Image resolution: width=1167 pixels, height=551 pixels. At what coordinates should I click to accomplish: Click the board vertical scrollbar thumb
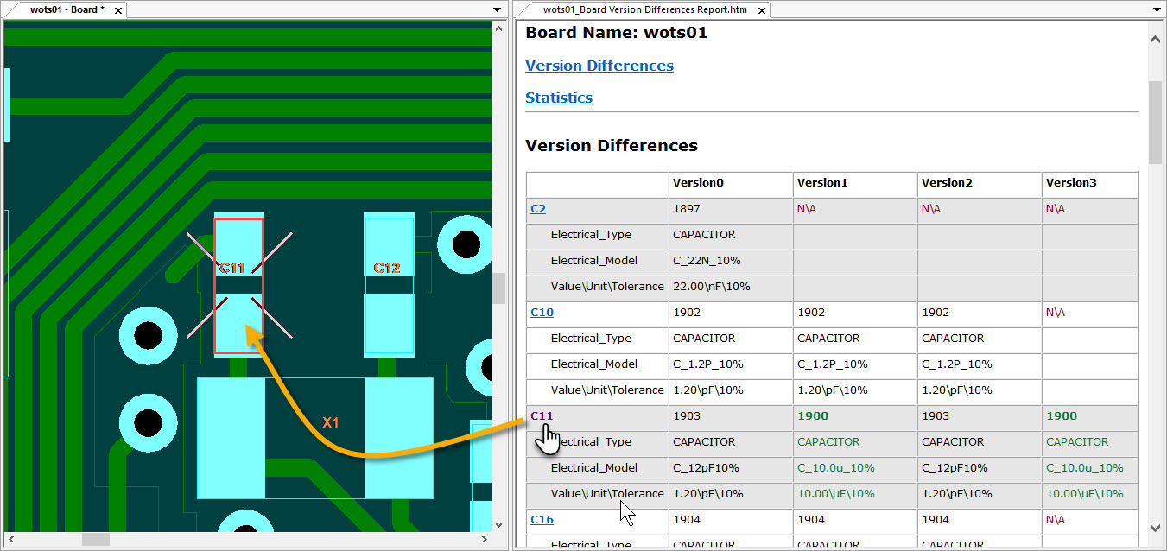click(x=498, y=288)
